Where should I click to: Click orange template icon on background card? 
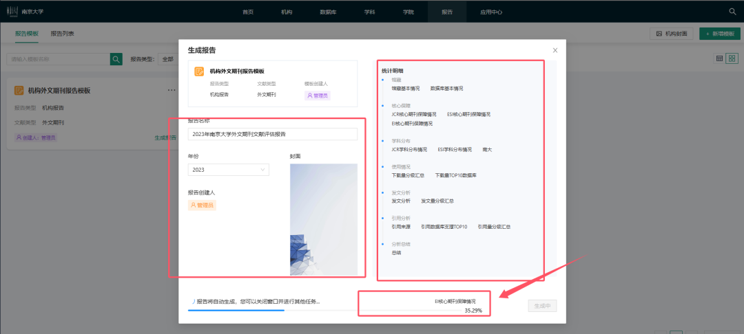click(19, 90)
